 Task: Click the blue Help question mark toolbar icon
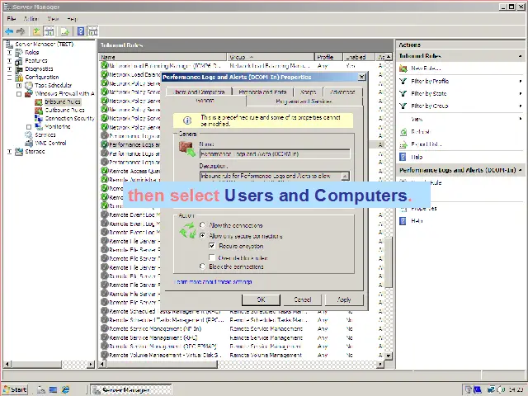[x=81, y=31]
